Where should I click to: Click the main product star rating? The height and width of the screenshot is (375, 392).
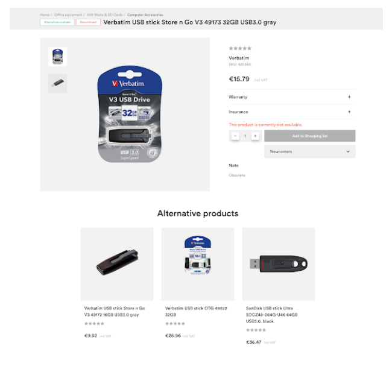click(240, 48)
